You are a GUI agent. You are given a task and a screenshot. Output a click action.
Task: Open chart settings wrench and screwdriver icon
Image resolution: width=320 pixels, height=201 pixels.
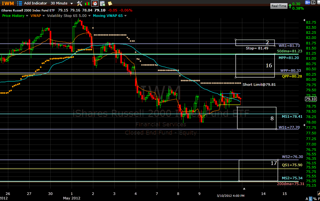79,3
